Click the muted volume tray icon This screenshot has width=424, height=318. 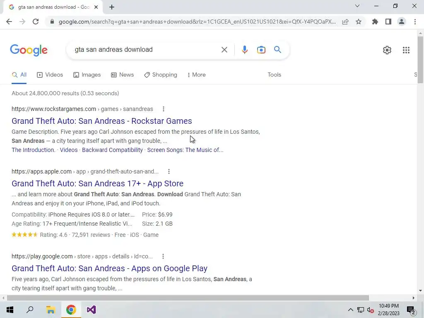coord(371,310)
